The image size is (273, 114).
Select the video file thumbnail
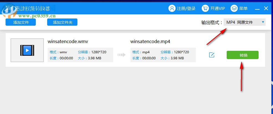coord(27,50)
